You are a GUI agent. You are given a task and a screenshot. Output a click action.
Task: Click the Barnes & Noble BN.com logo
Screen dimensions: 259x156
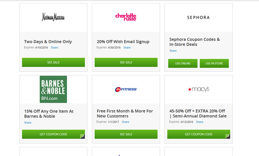tap(53, 89)
